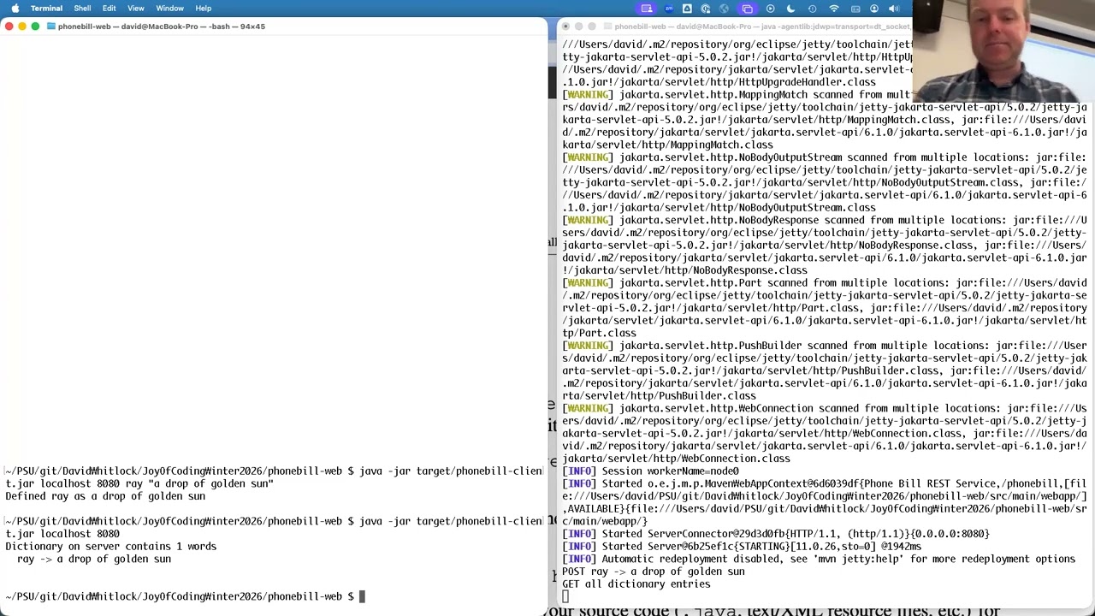Click the screen sharing presenter icon in menu bar
Image resolution: width=1095 pixels, height=616 pixels.
647,9
